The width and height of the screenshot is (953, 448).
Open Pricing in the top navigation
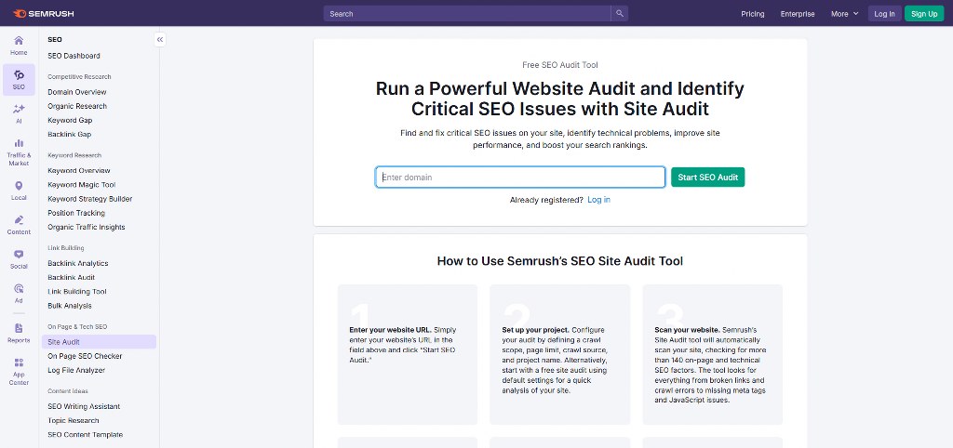click(752, 13)
